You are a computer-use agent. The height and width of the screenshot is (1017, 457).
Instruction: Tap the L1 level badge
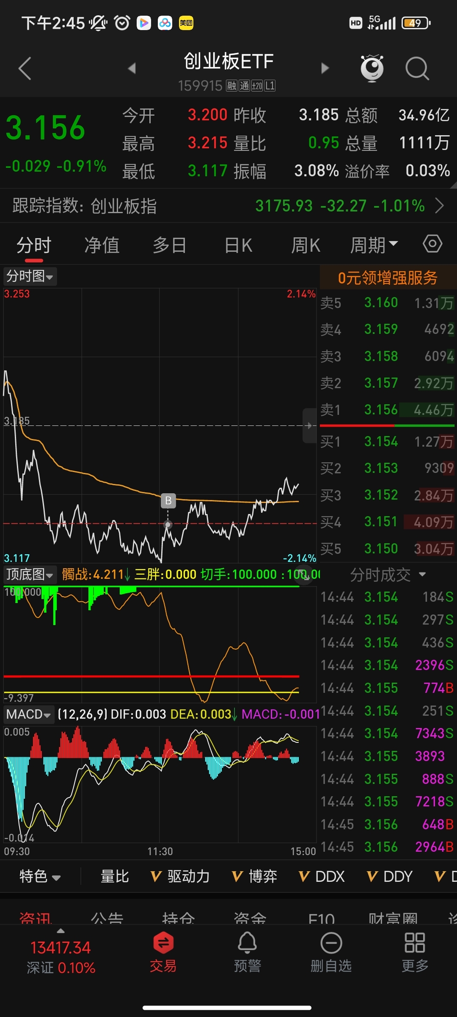tap(270, 86)
